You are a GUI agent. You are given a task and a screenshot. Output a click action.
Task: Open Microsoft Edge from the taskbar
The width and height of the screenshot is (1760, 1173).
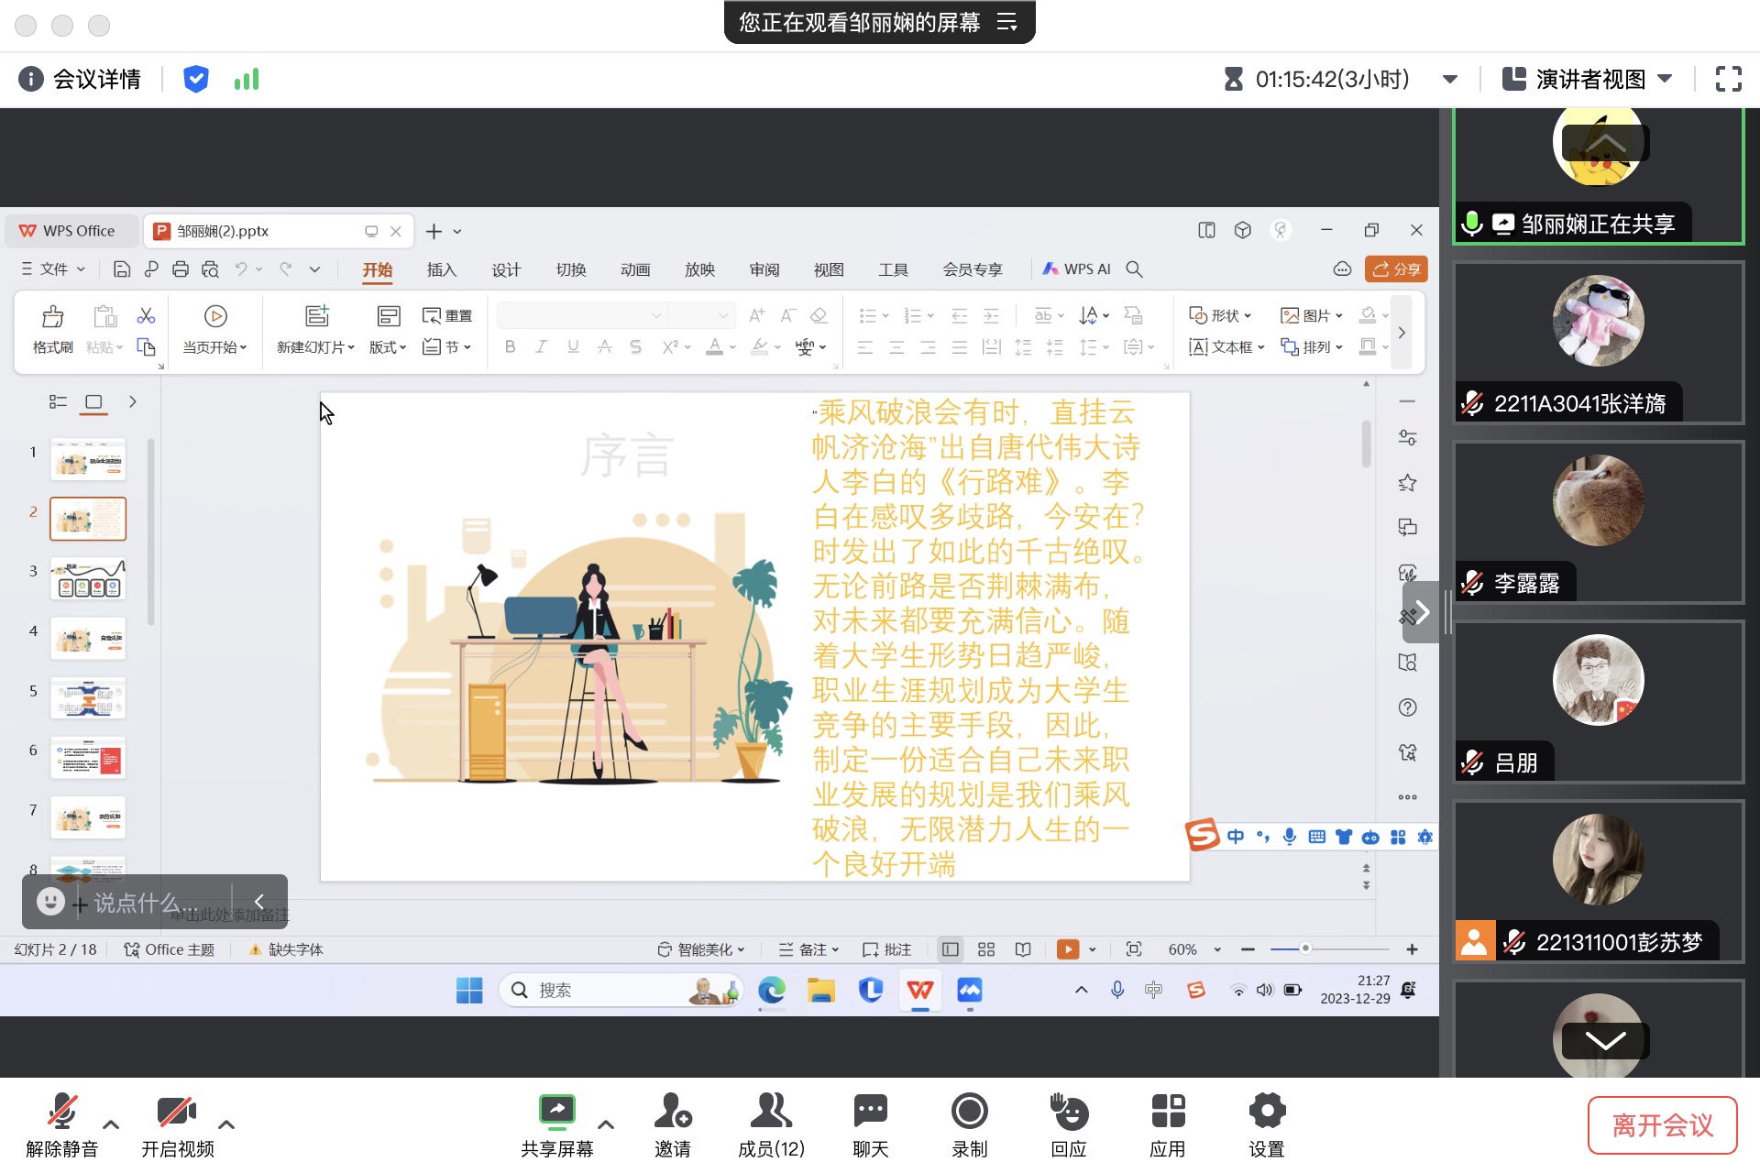point(772,991)
